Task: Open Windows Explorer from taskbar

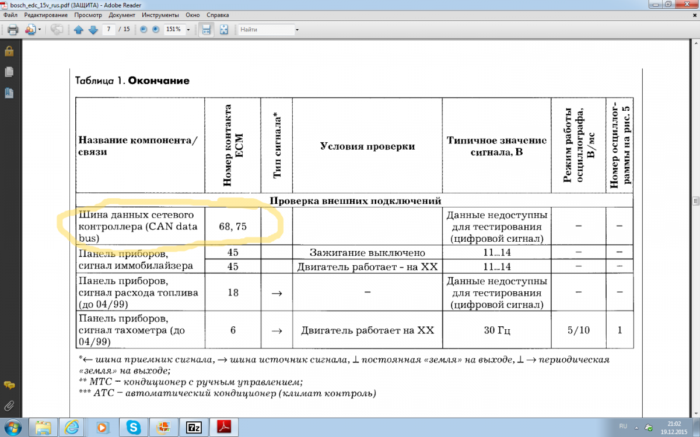Action: [x=44, y=427]
